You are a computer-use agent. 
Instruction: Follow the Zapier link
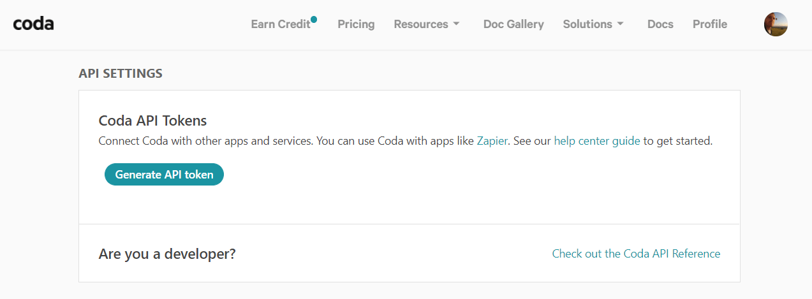pos(492,141)
